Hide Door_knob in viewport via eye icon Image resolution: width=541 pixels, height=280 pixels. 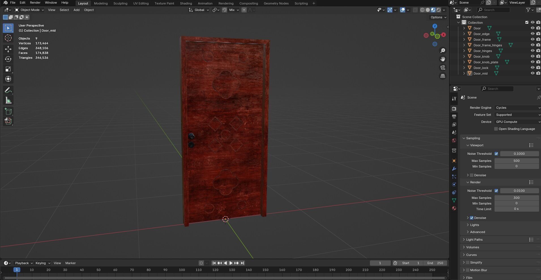point(533,57)
